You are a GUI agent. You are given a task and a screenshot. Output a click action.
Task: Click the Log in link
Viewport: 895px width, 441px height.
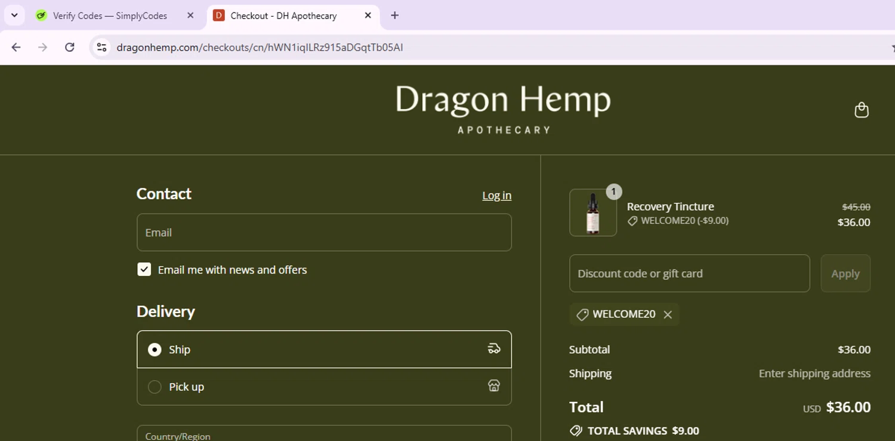(496, 195)
